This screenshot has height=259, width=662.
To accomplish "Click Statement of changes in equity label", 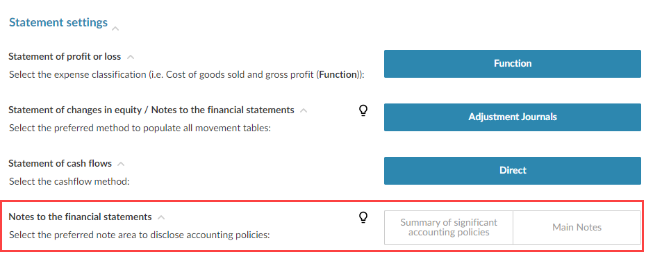I will tap(151, 110).
